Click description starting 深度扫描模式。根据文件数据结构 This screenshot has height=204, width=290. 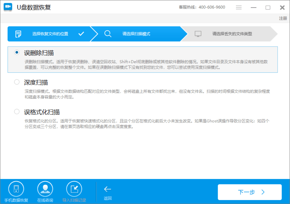[147, 94]
